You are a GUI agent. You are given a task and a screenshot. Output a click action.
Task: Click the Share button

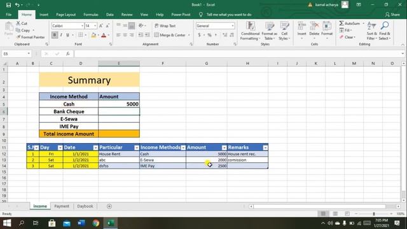tap(392, 15)
